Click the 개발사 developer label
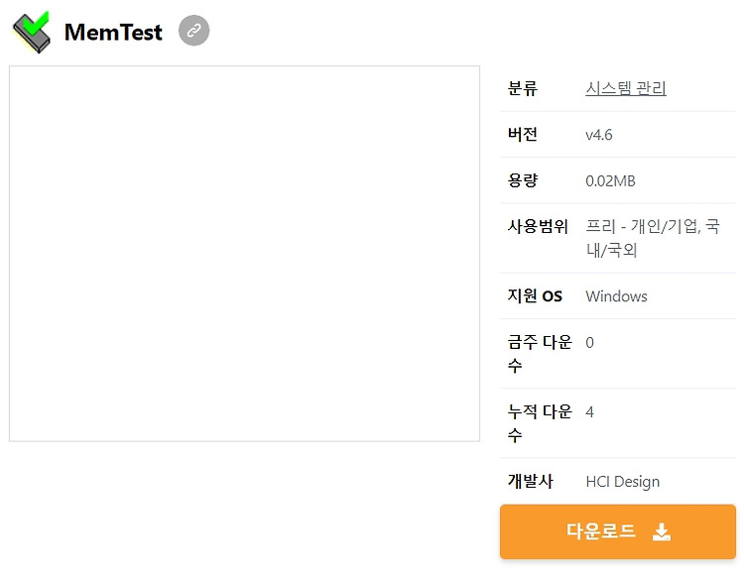Image resolution: width=744 pixels, height=572 pixels. [x=531, y=481]
